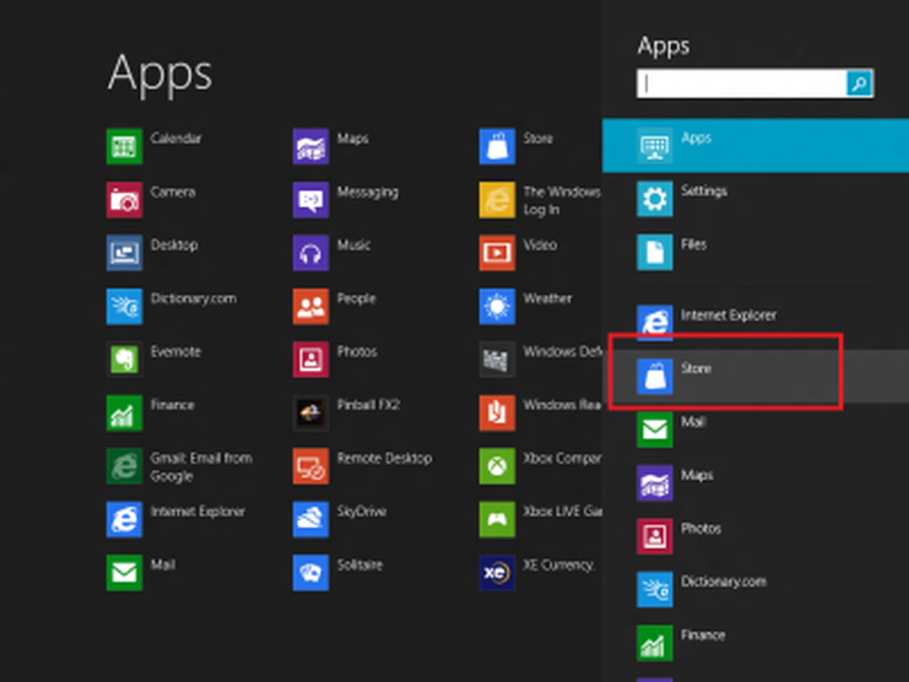This screenshot has width=909, height=682.
Task: Open the Music app icon
Action: pyautogui.click(x=311, y=253)
